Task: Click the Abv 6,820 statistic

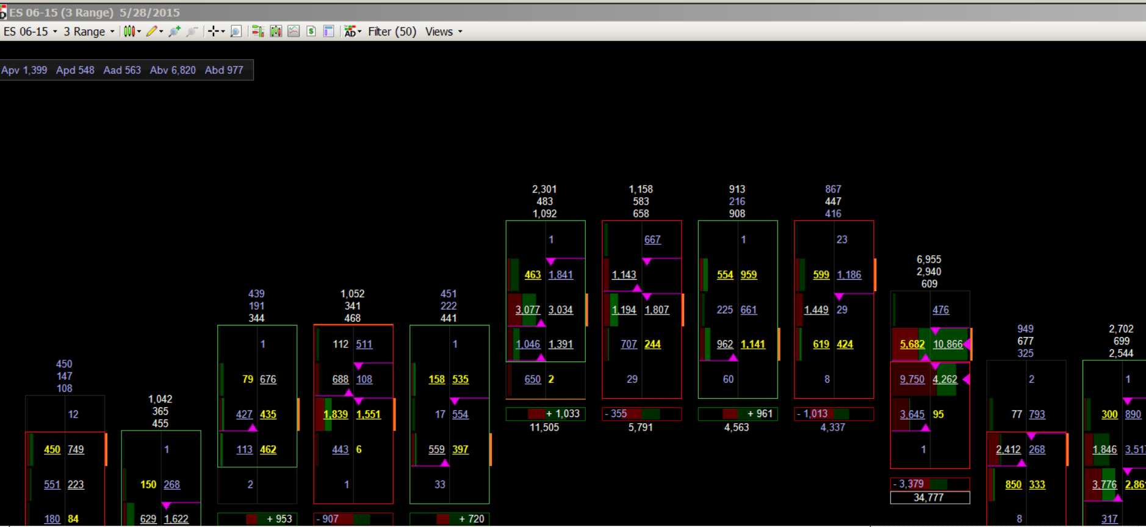Action: point(173,70)
